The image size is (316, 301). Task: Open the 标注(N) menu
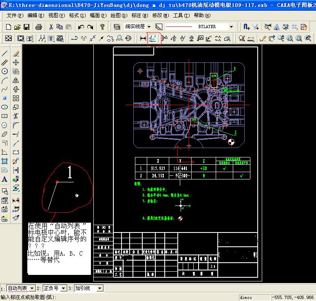coord(140,15)
